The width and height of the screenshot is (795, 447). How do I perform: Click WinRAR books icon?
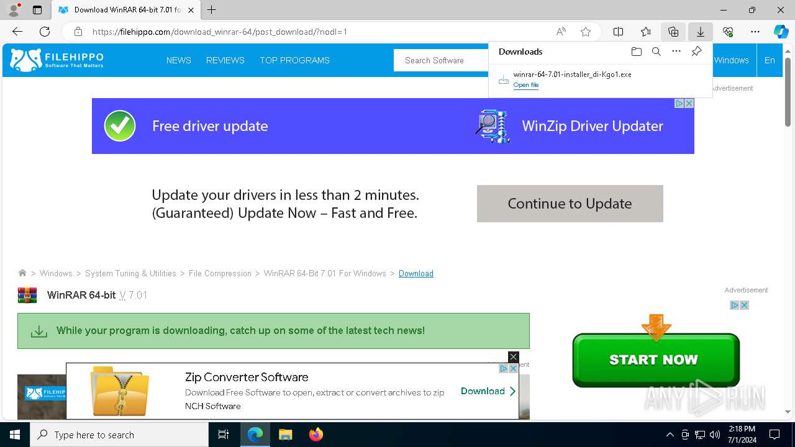click(x=27, y=295)
